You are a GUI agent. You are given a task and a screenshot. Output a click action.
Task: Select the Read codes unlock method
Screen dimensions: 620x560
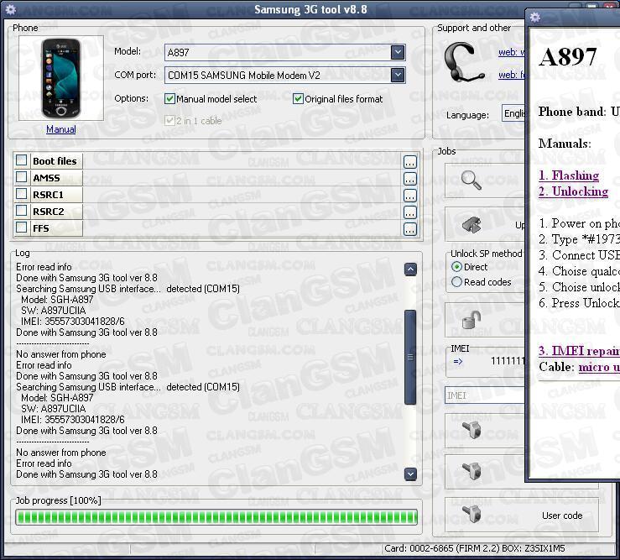[456, 282]
